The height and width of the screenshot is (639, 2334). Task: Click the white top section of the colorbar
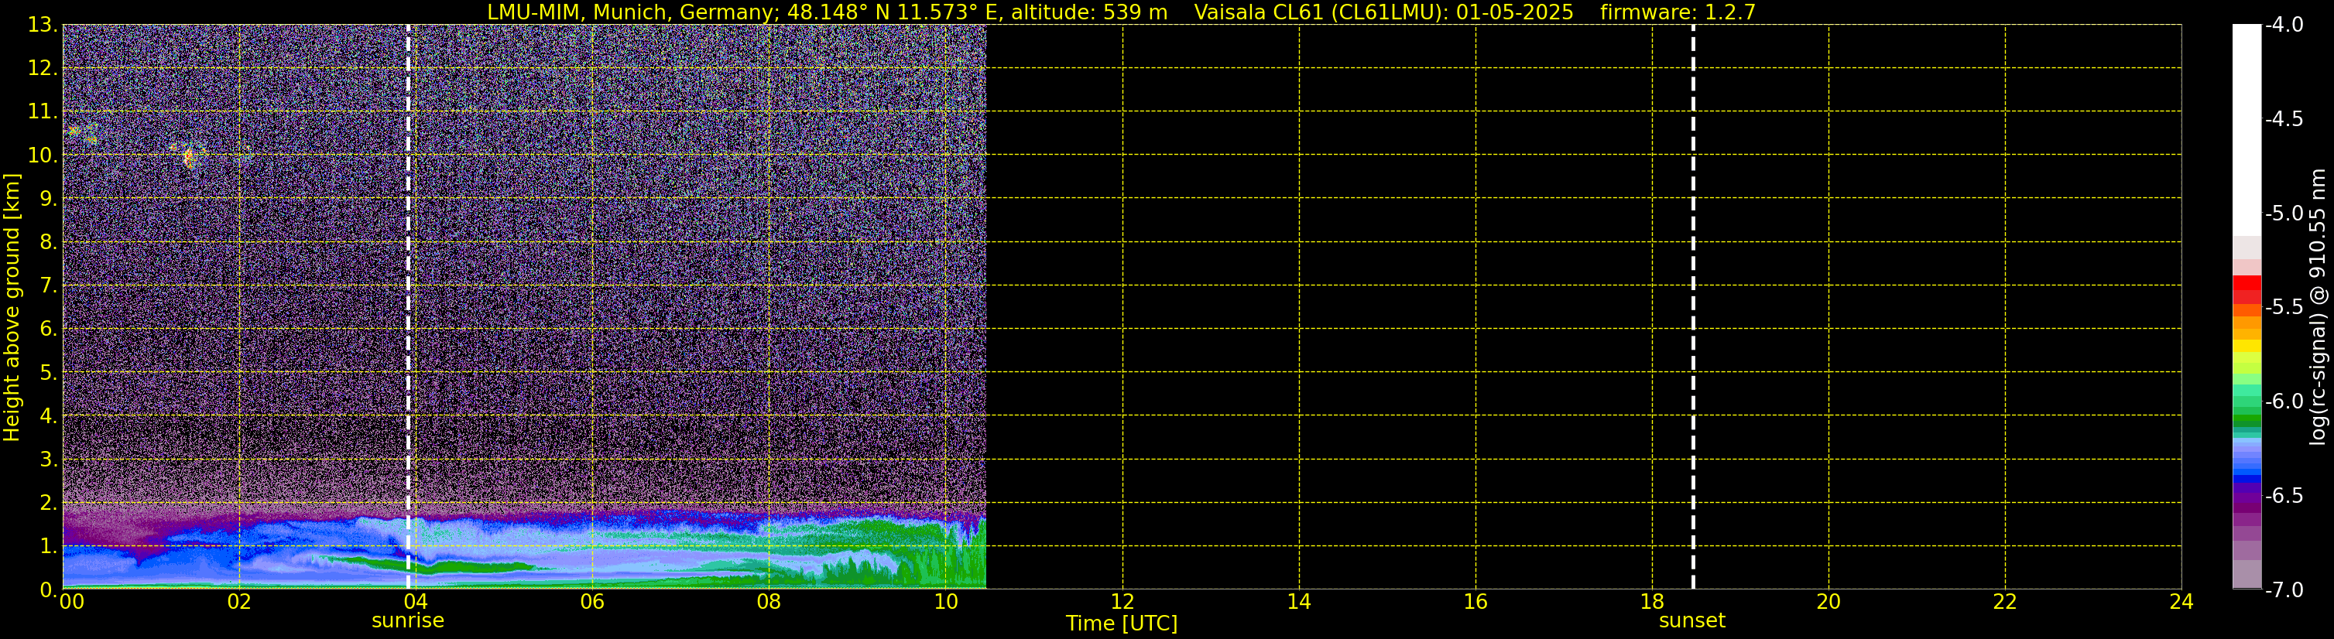tap(2246, 129)
